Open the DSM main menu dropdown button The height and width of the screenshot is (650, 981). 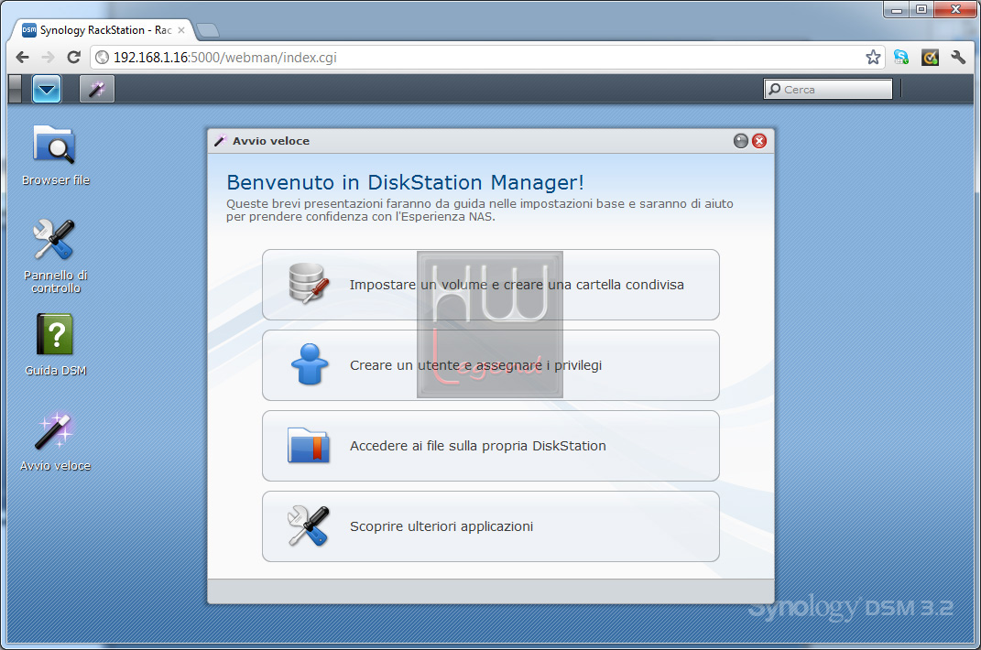click(x=47, y=89)
